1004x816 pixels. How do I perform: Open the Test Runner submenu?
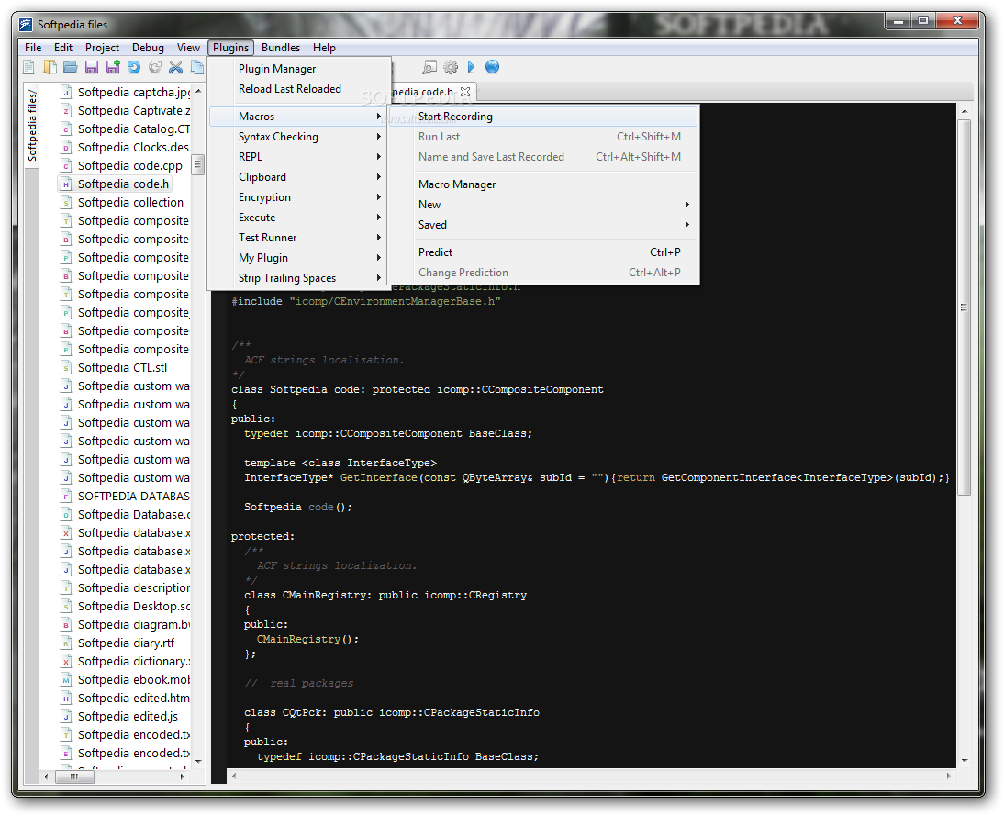(x=298, y=238)
